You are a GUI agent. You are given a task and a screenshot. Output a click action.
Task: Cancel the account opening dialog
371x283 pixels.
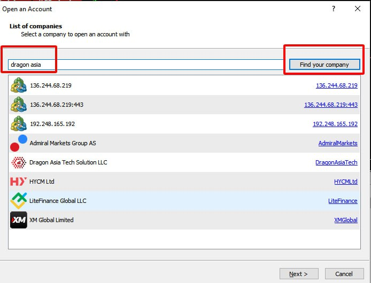point(344,274)
